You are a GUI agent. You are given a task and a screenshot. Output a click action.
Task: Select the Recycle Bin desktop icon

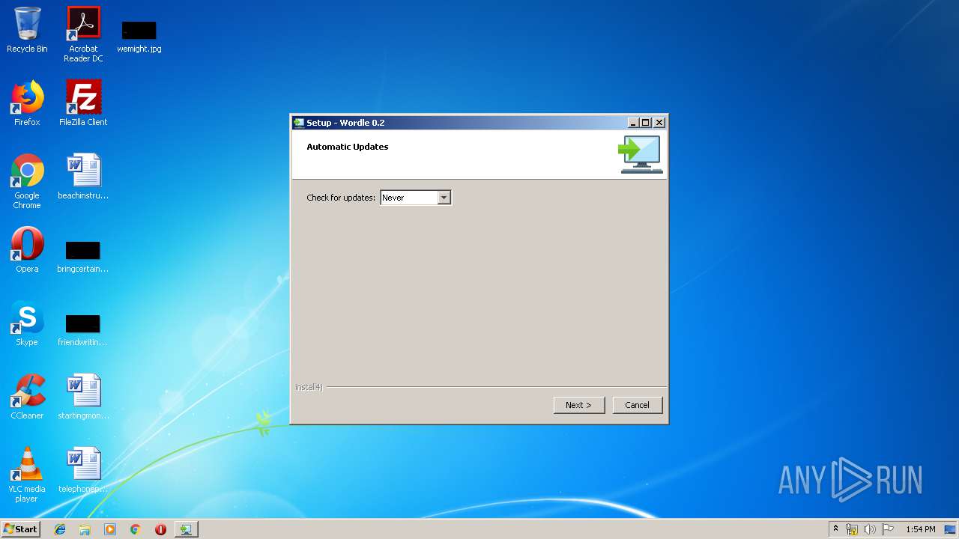[x=27, y=30]
